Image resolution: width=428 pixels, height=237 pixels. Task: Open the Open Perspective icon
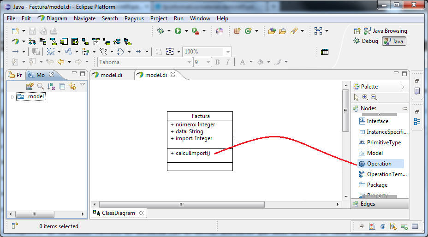pyautogui.click(x=357, y=31)
